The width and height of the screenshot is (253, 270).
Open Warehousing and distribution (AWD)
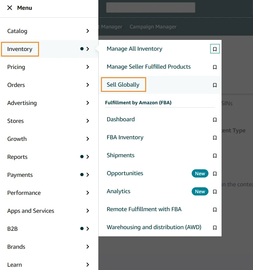(154, 227)
